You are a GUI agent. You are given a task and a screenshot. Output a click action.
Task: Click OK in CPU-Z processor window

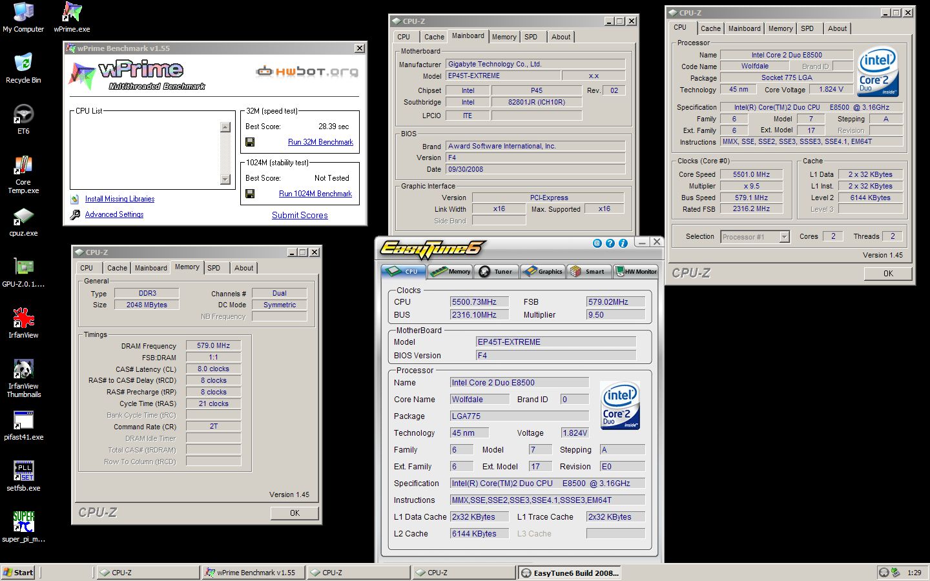[x=888, y=274]
